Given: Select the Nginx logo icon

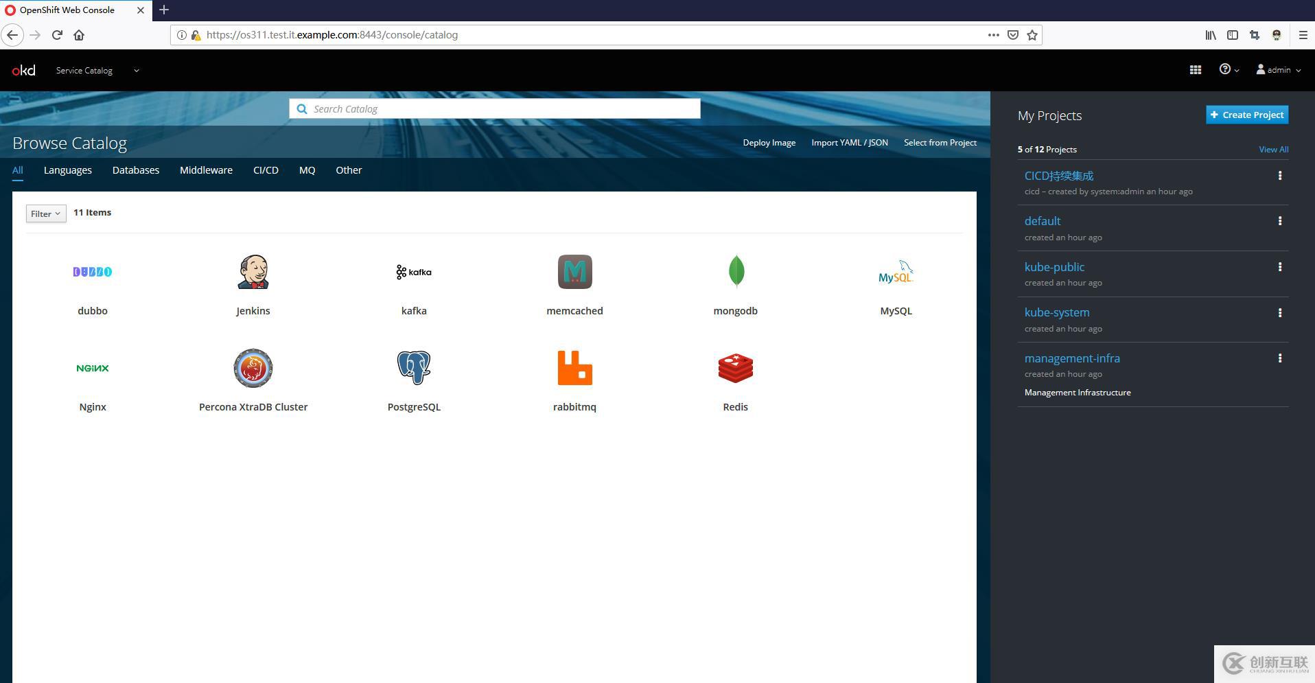Looking at the screenshot, I should (x=93, y=368).
